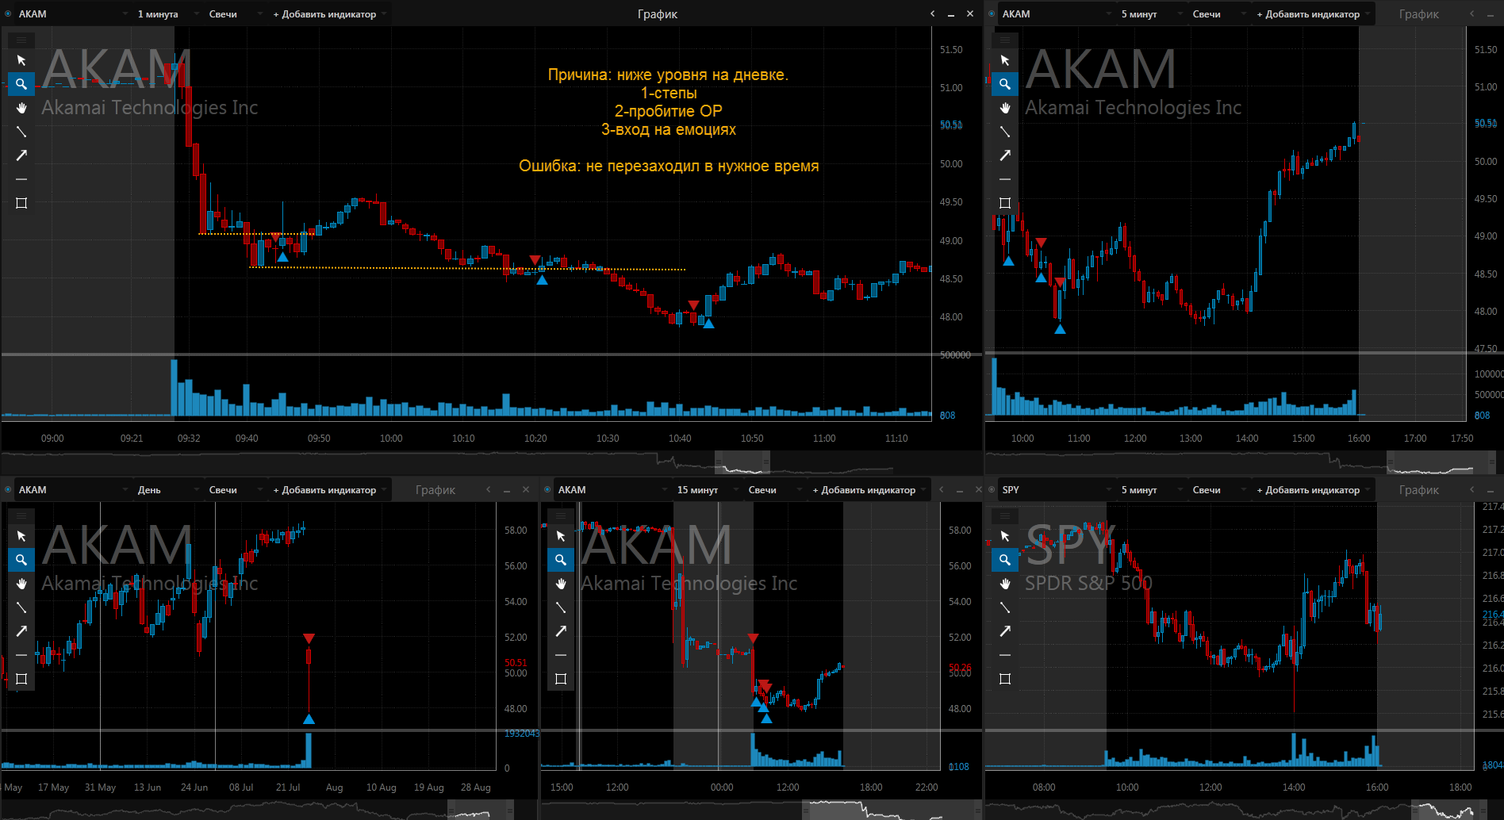Activate the zoom tool in the SPY chart
Viewport: 1504px width, 820px height.
click(1005, 560)
